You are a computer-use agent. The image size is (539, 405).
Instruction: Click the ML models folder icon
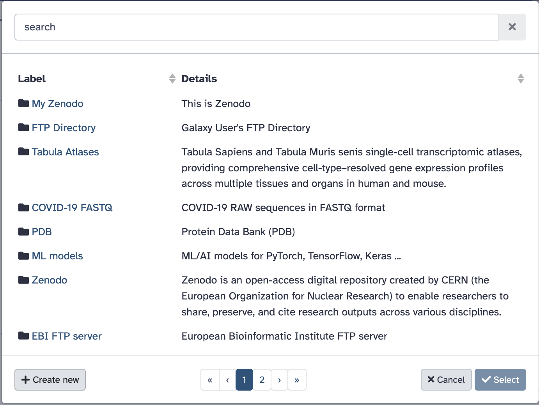pyautogui.click(x=23, y=255)
